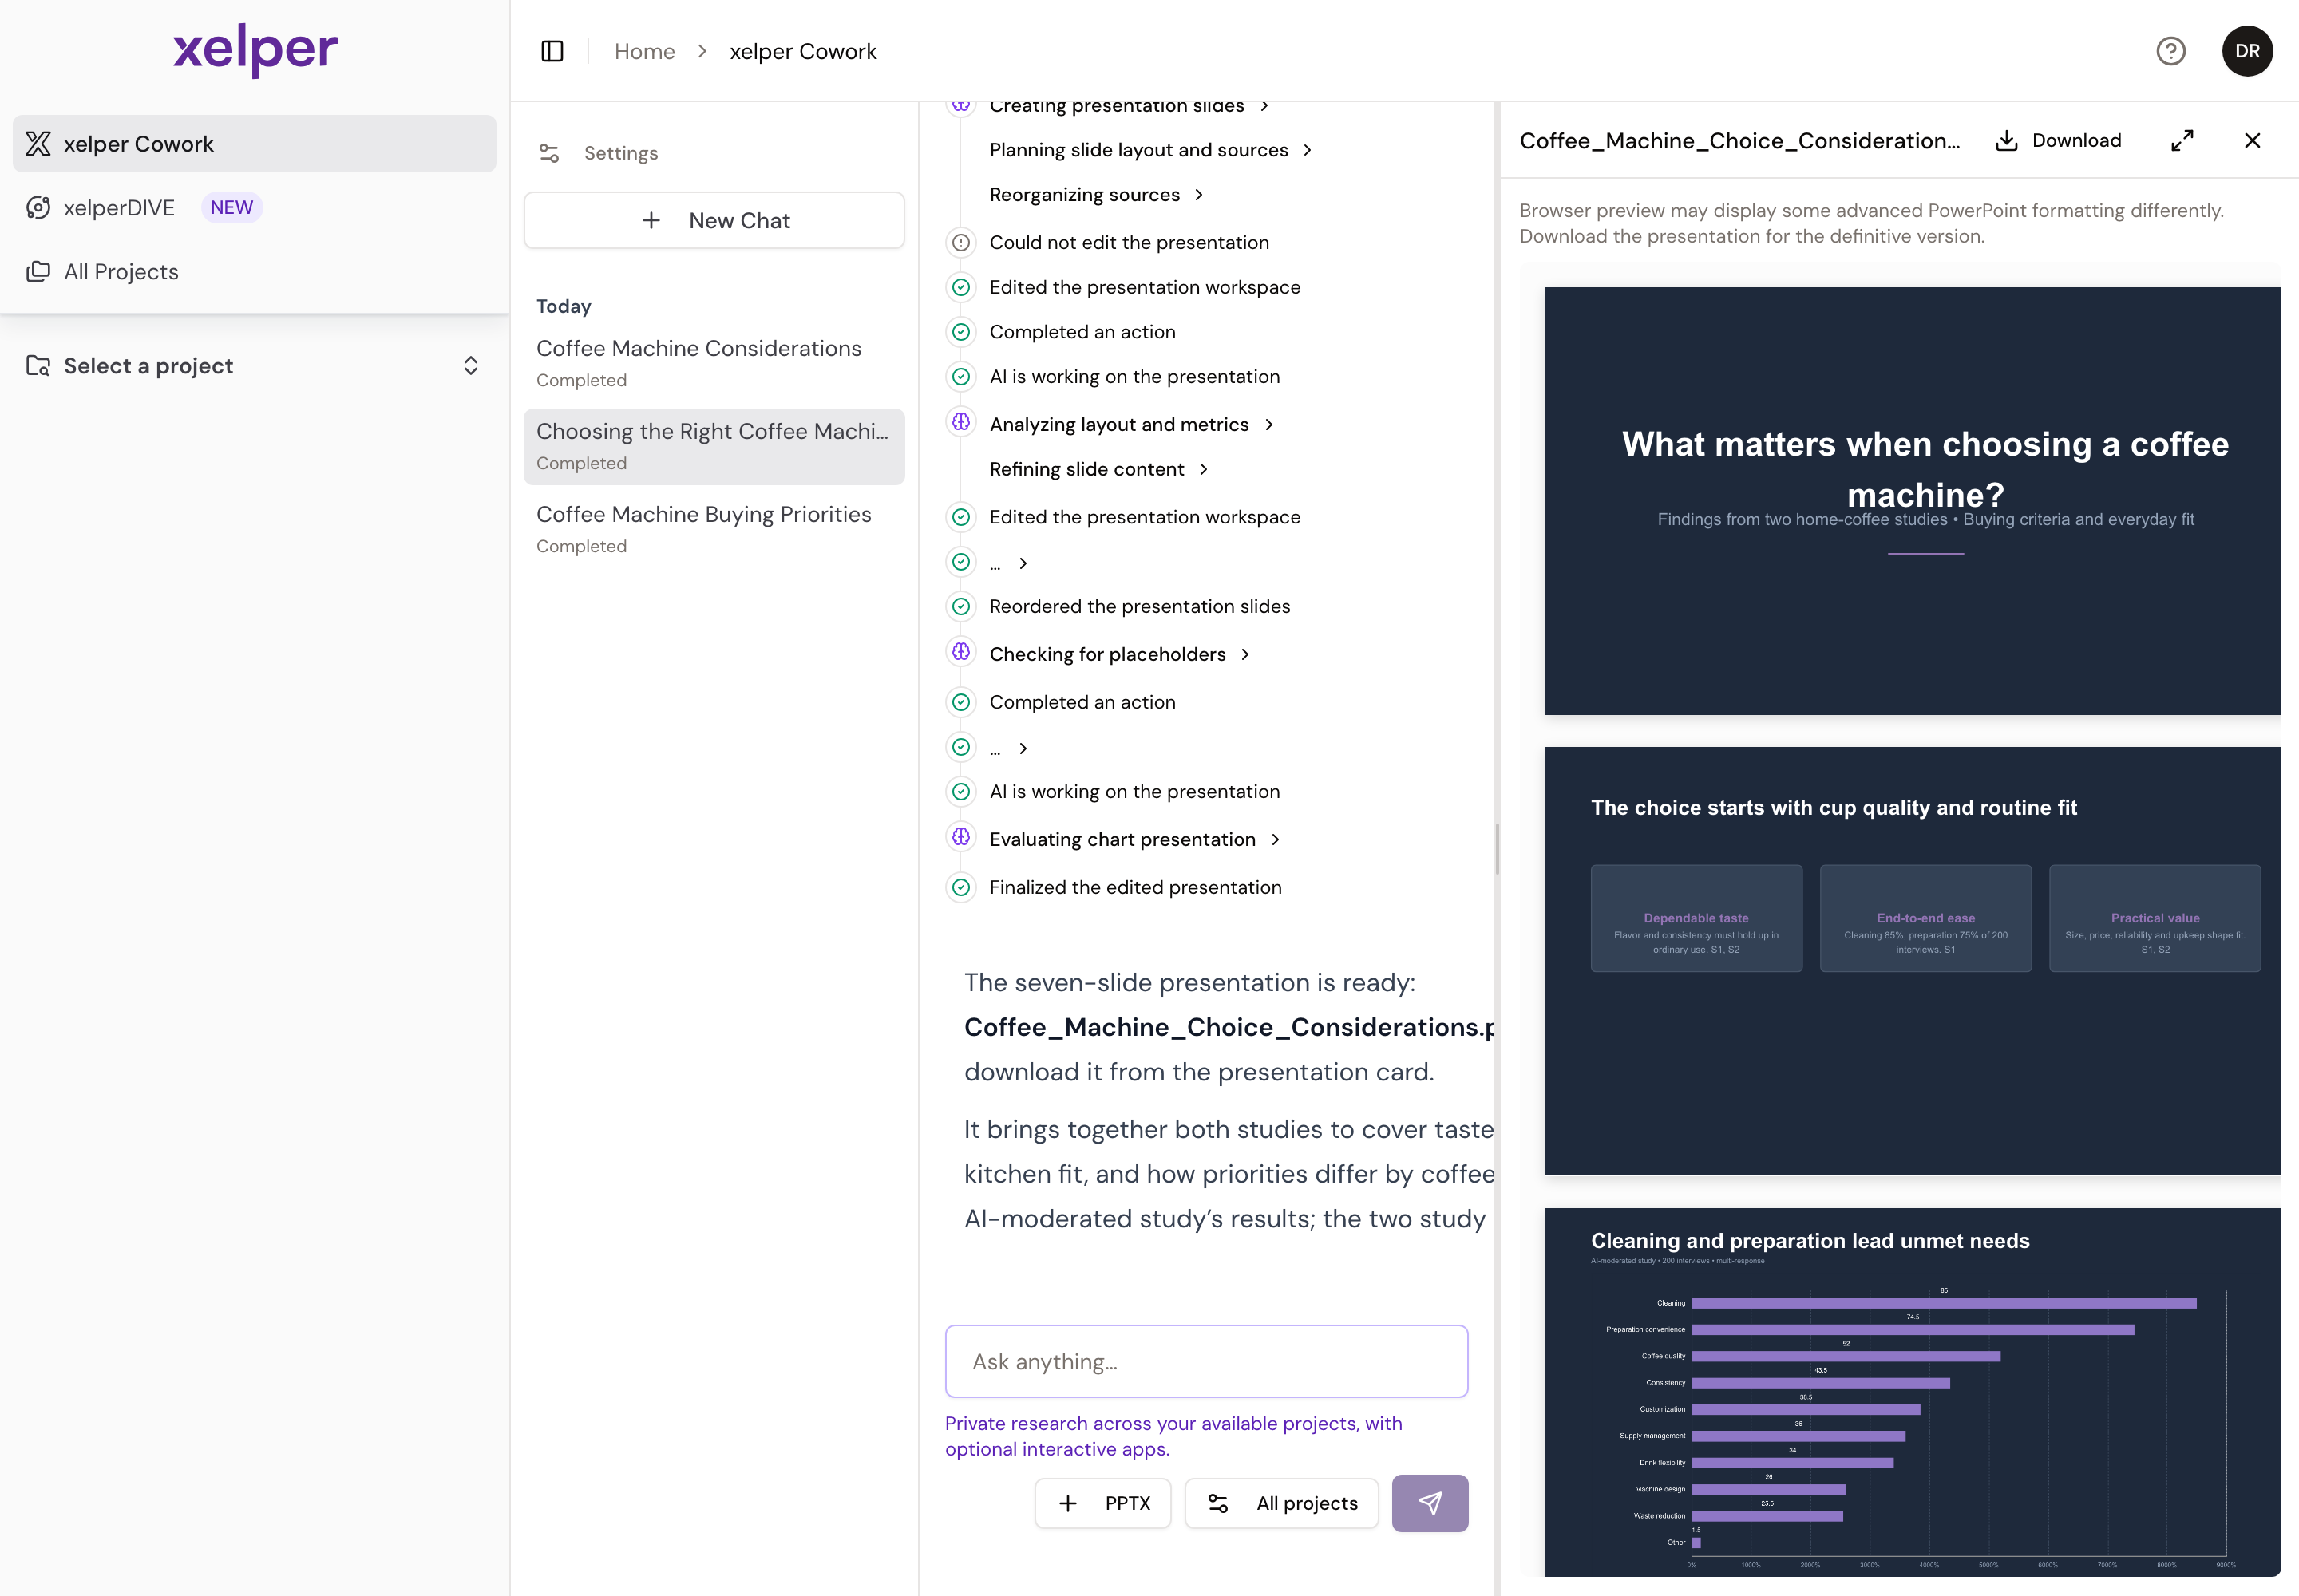This screenshot has width=2299, height=1596.
Task: Click 'Edited the presentation workspace' after Refining step
Action: click(x=1145, y=518)
